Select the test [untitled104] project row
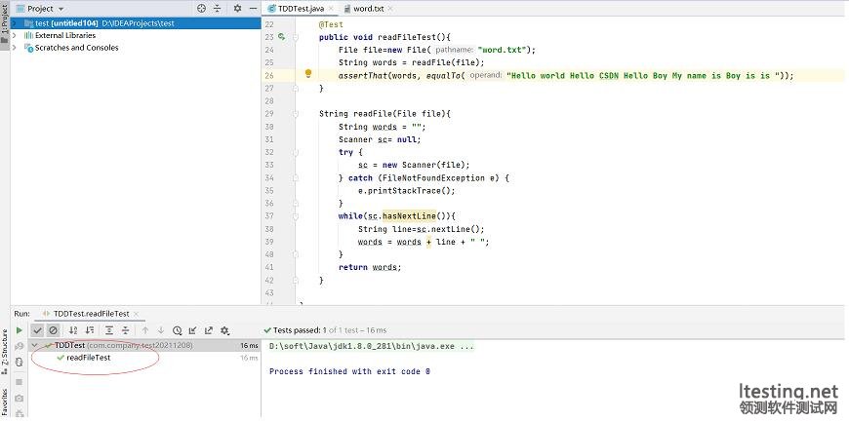Image resolution: width=849 pixels, height=421 pixels. pos(136,23)
